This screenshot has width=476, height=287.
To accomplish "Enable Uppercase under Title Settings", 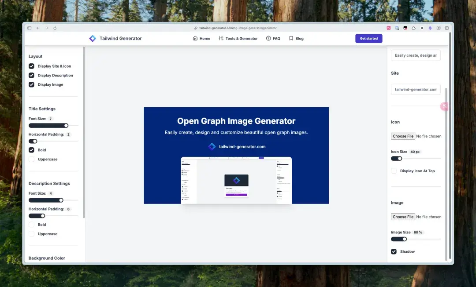I will (31, 159).
